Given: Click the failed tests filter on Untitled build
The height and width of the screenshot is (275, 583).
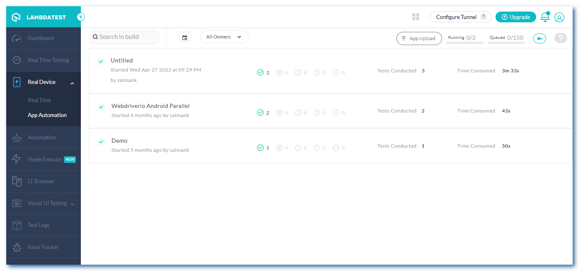Looking at the screenshot, I should coord(282,72).
